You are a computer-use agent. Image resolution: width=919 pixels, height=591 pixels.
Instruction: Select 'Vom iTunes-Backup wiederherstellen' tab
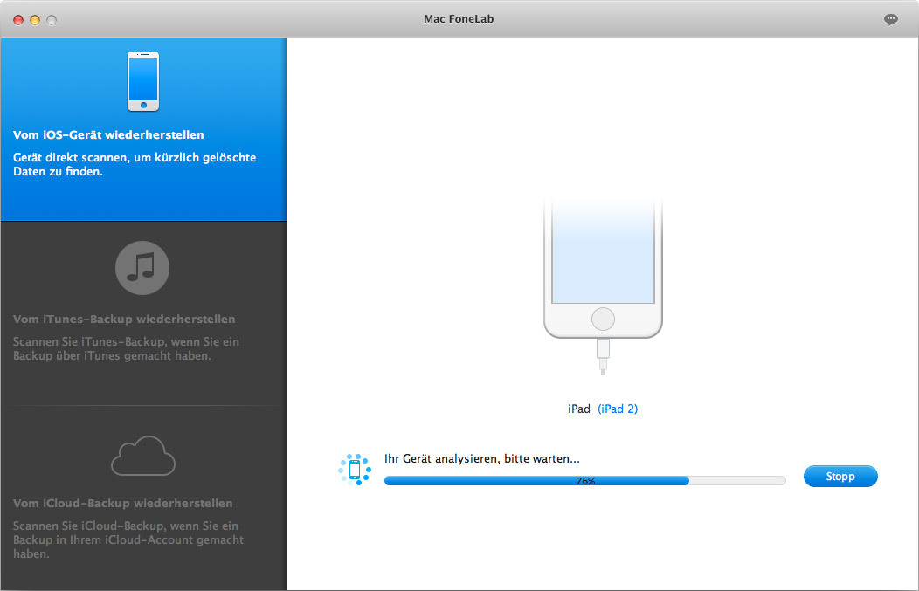(x=143, y=313)
